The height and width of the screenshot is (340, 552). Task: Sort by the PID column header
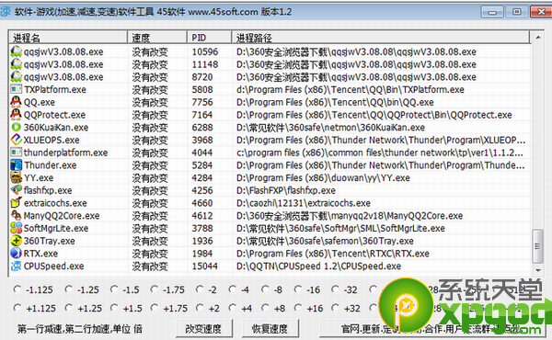(x=209, y=38)
